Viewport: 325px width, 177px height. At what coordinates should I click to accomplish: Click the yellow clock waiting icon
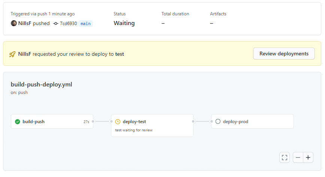(x=118, y=122)
